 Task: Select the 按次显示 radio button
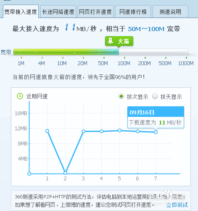(x=121, y=96)
